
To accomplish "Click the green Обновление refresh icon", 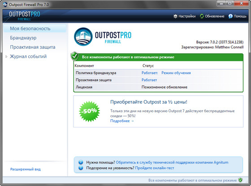I will [202, 16].
